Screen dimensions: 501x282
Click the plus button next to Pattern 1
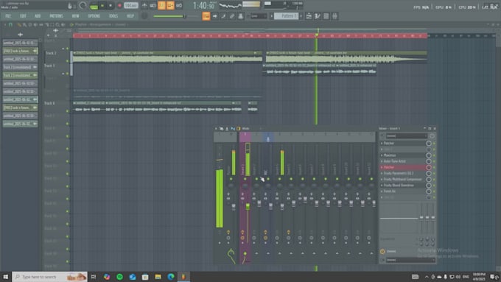[x=301, y=16]
